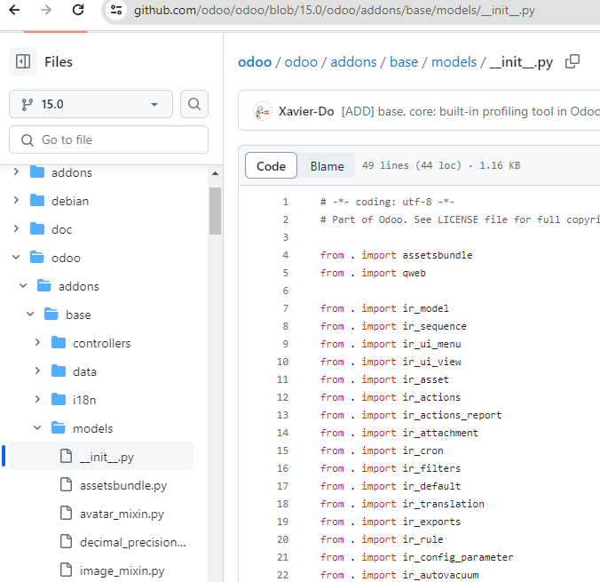
Task: Select the debian folder icon
Action: [x=37, y=201]
